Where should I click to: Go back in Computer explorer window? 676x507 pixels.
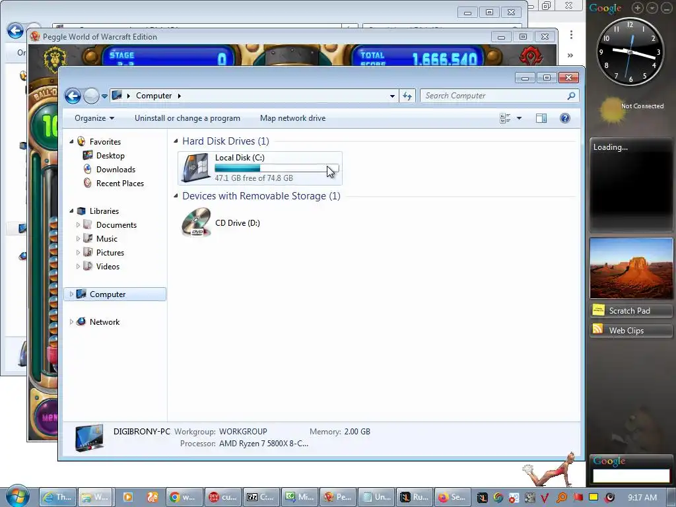click(x=73, y=96)
